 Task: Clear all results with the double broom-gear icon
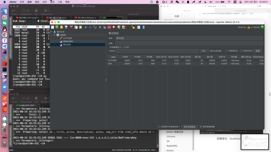pyautogui.click(x=123, y=27)
